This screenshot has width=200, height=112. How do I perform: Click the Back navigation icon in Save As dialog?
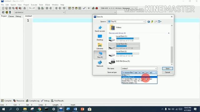tap(149, 21)
